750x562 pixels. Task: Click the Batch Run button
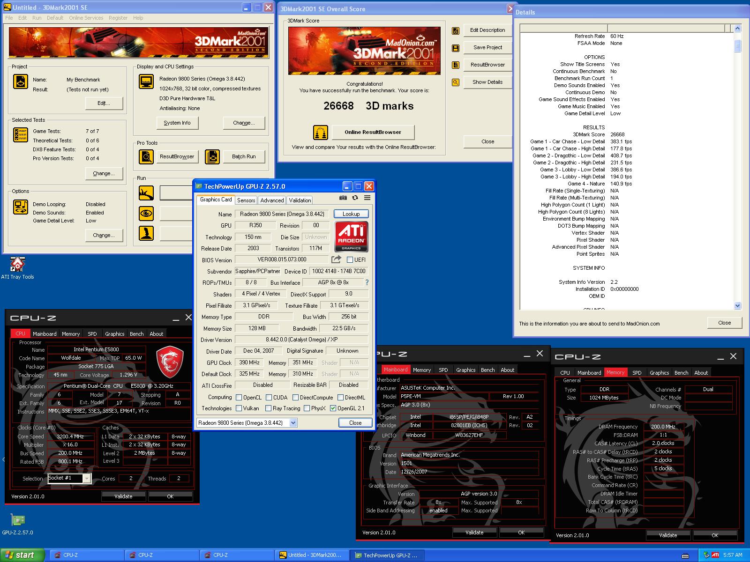coord(244,156)
